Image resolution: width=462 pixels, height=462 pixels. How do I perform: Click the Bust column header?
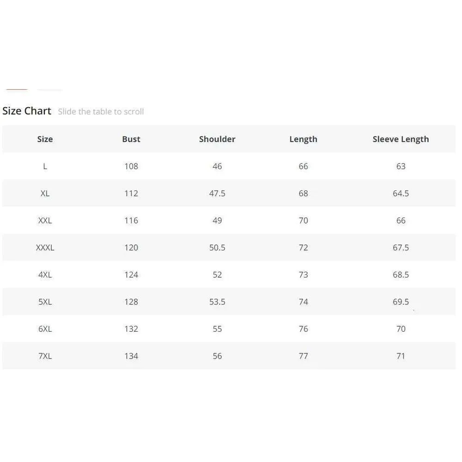click(131, 139)
